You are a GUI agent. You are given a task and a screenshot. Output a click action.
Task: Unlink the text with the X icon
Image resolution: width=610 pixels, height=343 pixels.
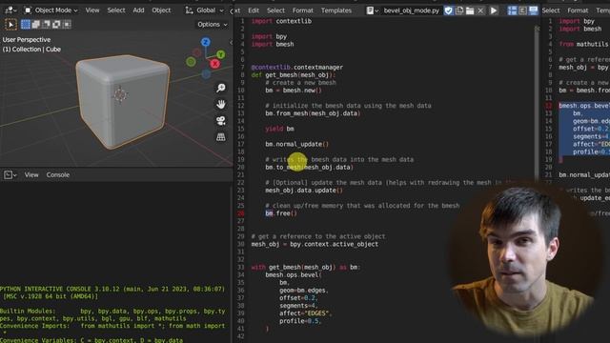480,10
